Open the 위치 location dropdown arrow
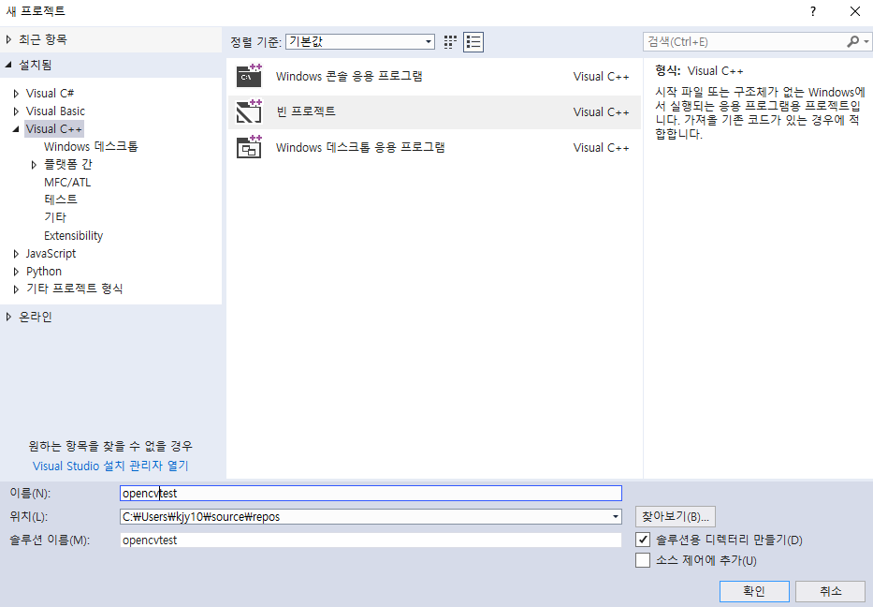 coord(616,517)
